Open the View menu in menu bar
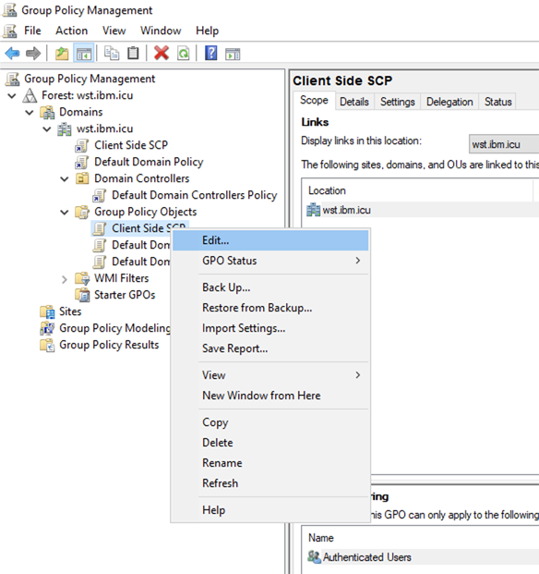Viewport: 539px width, 574px height. pyautogui.click(x=114, y=31)
